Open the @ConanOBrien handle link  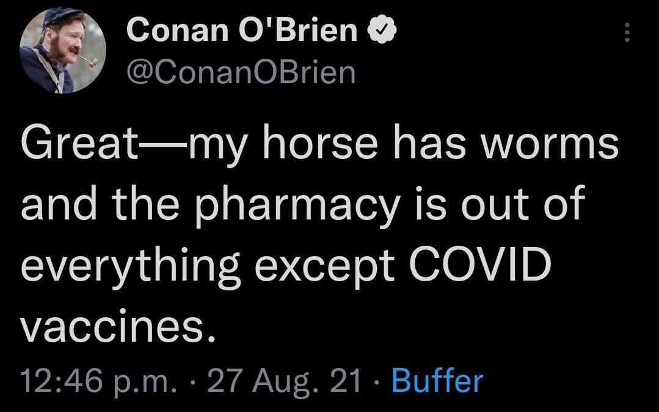coord(241,72)
